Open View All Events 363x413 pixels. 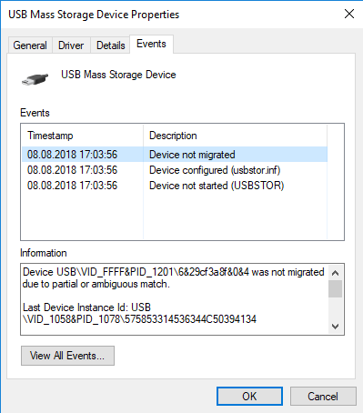(67, 356)
